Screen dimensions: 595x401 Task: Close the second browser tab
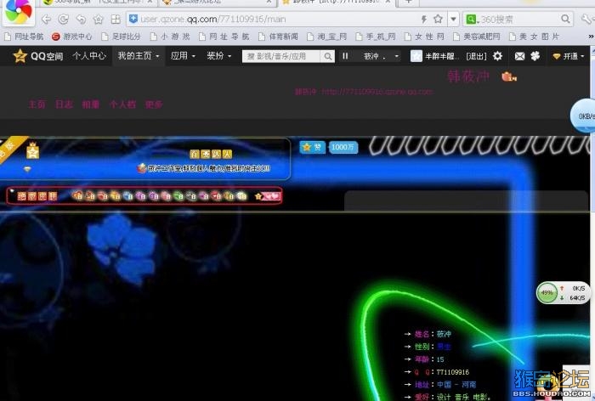point(269,2)
